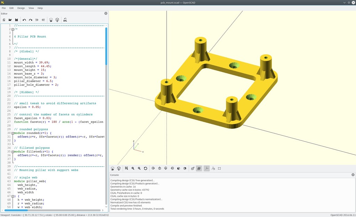Click the code line 'facet_epsilon = 0.03;'
This screenshot has height=217, width=356.
(x=33, y=118)
